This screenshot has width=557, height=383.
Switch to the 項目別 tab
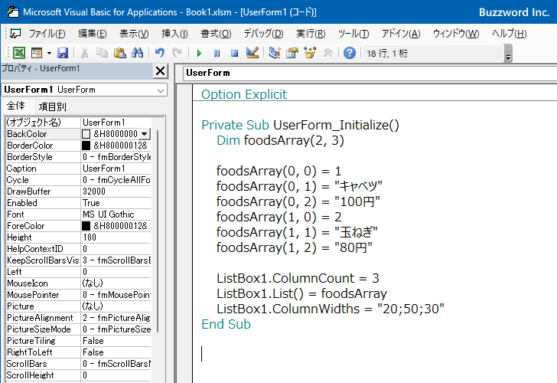(52, 106)
